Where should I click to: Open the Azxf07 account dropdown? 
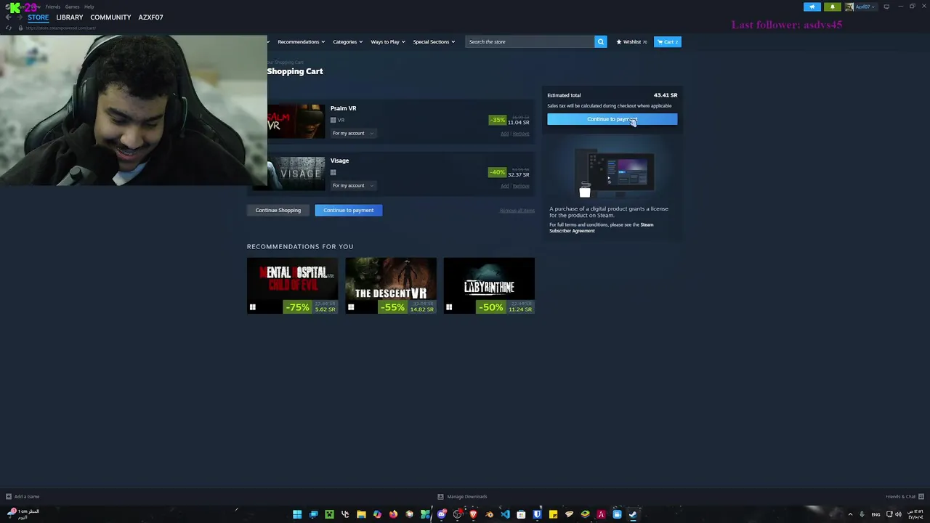pyautogui.click(x=863, y=7)
